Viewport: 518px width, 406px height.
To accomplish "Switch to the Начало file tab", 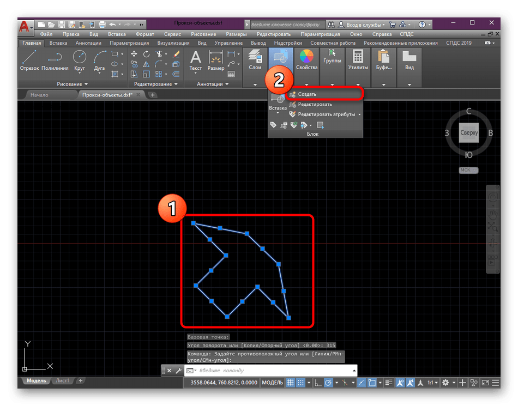I will coord(39,95).
